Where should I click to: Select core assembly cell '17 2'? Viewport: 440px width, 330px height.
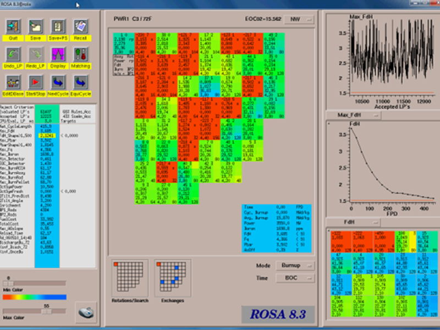pyautogui.click(x=210, y=43)
